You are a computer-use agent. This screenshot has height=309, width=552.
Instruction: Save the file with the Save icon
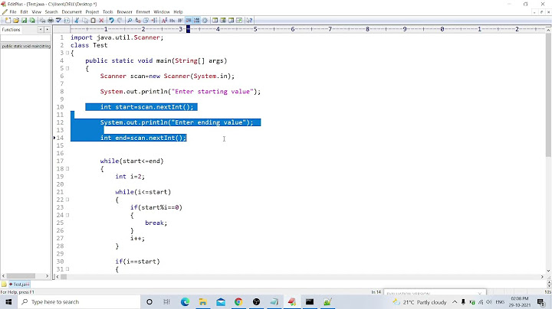click(x=24, y=21)
